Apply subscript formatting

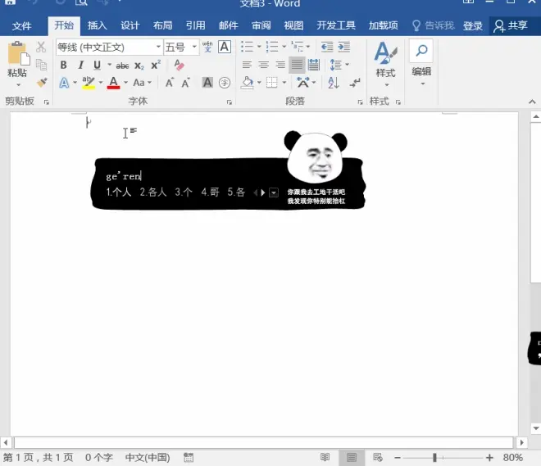coord(139,66)
